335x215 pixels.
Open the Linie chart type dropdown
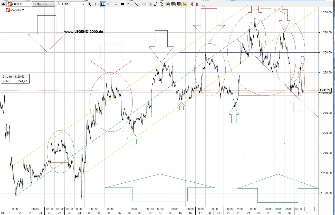click(71, 4)
